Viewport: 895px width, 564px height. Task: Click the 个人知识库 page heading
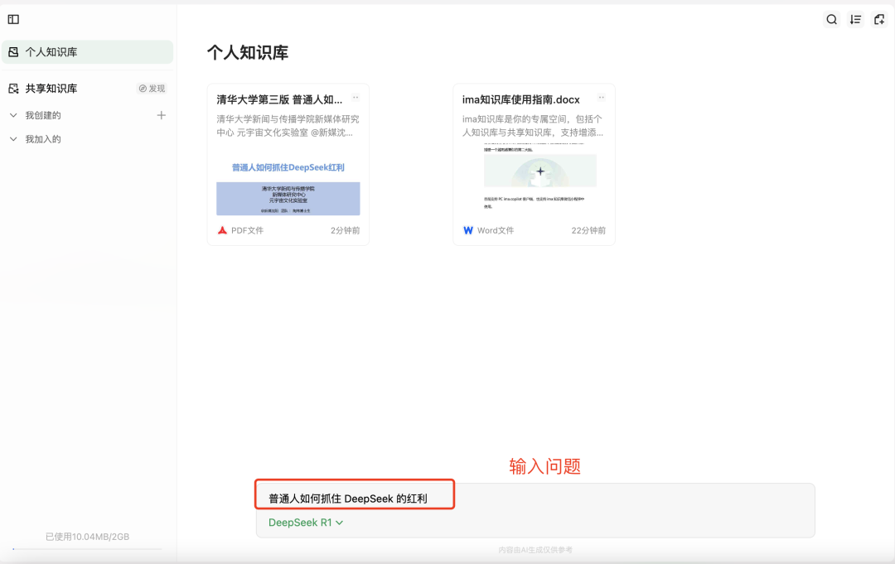pyautogui.click(x=248, y=52)
